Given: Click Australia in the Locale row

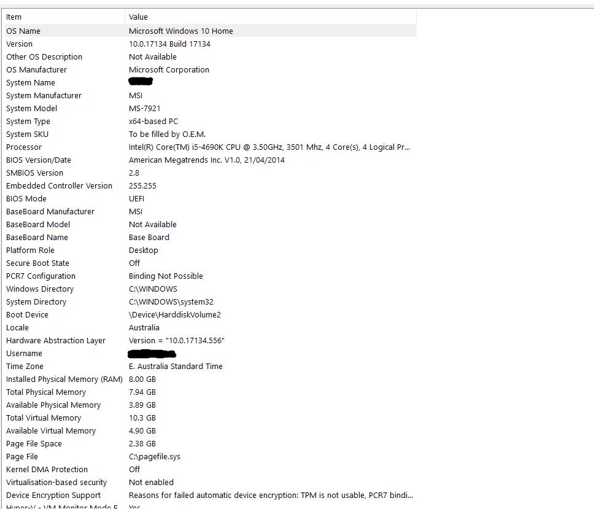Looking at the screenshot, I should click(x=144, y=327).
